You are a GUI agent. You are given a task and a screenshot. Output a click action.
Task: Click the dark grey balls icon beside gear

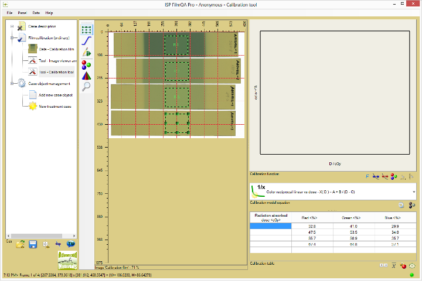(412, 205)
